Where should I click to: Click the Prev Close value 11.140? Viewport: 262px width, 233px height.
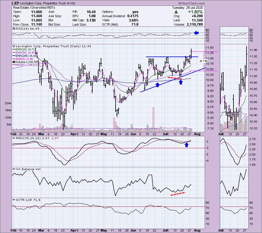click(37, 24)
